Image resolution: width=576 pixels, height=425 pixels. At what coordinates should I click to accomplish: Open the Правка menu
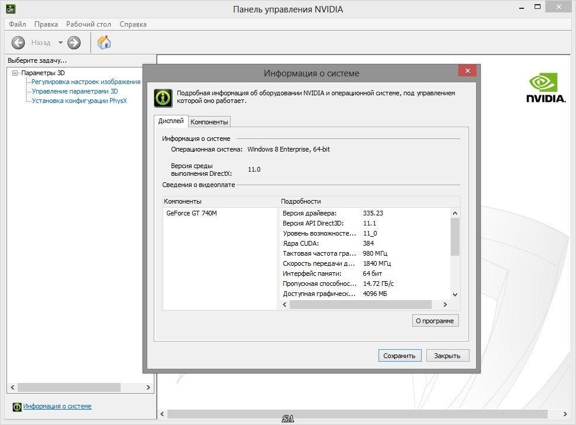click(x=46, y=24)
